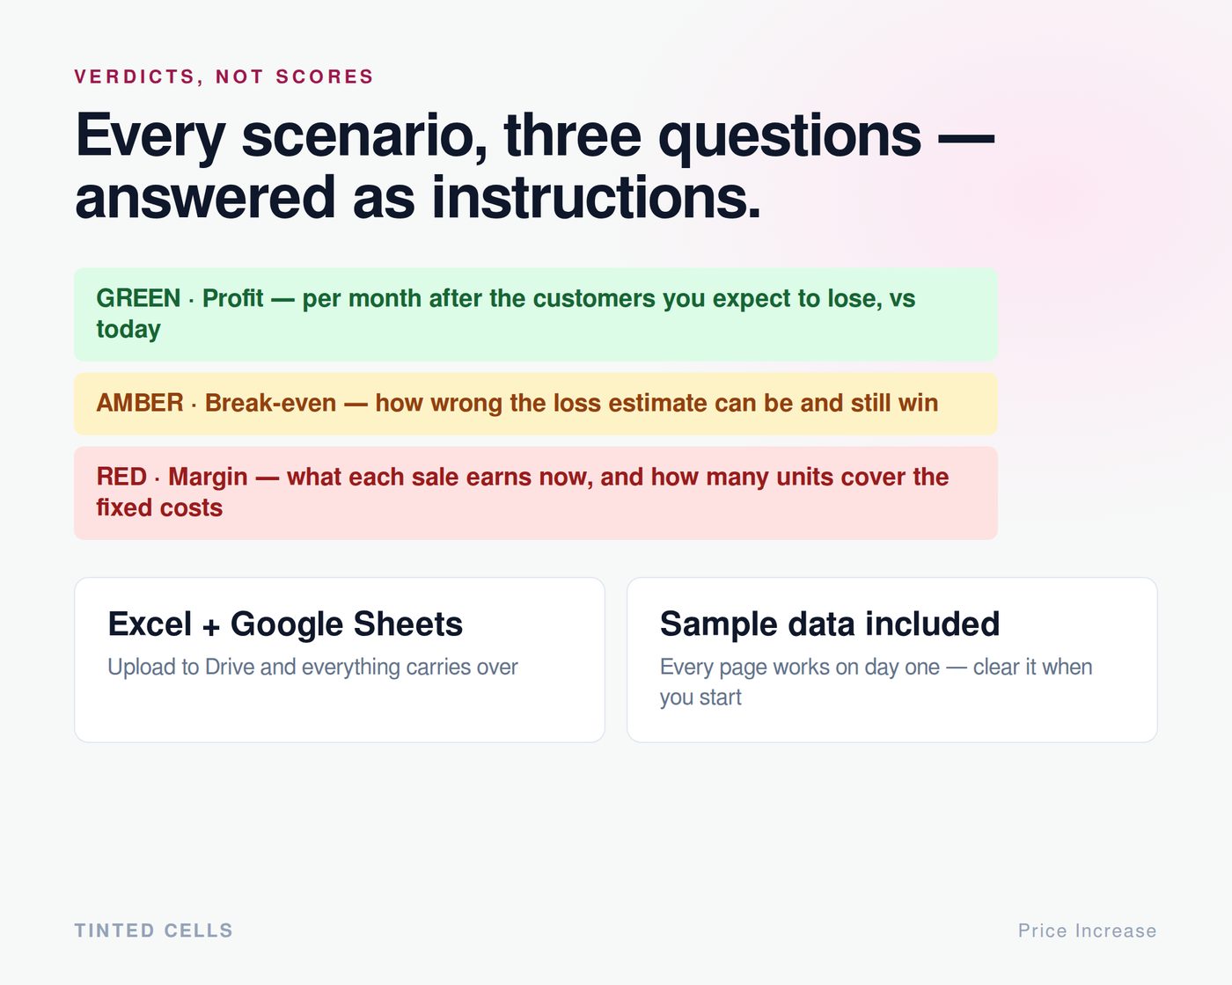Click the Price Increase footer label
Screen dimensions: 1232x985
[x=1088, y=930]
